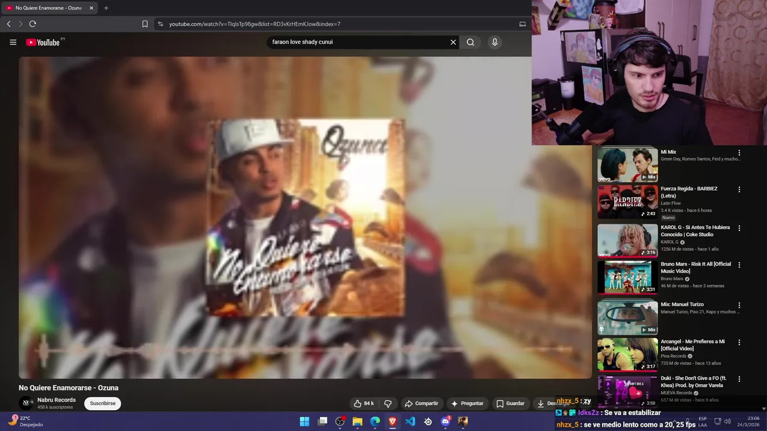Open the Nabru Records channel name link
Viewport: 767px width, 431px height.
point(56,400)
